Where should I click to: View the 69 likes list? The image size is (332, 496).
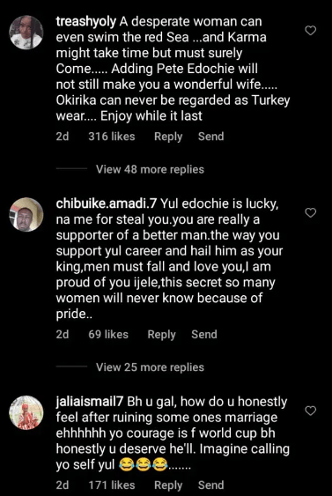coord(108,335)
